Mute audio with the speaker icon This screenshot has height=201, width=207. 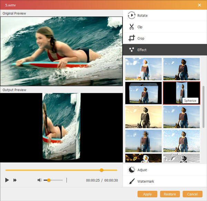(40, 180)
